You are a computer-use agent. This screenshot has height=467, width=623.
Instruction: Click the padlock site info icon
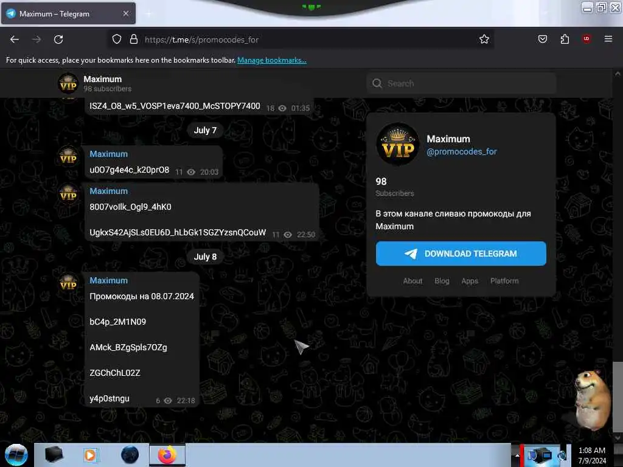(x=134, y=40)
